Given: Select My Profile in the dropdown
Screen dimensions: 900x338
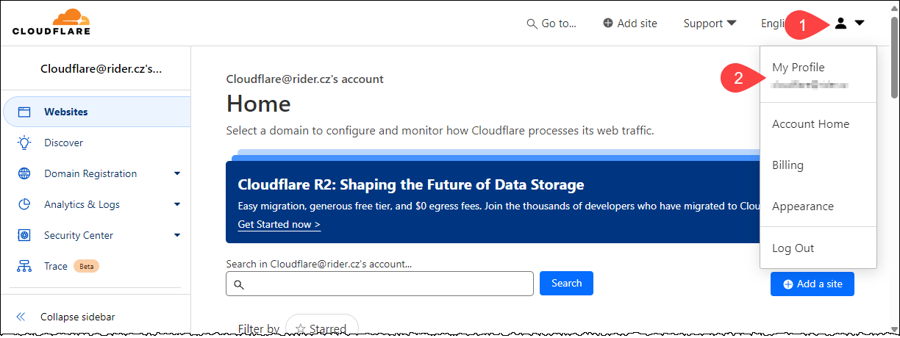Looking at the screenshot, I should [799, 68].
